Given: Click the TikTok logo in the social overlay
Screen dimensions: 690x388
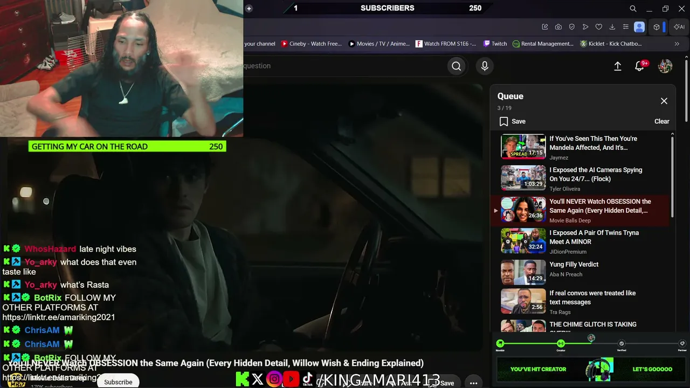Looking at the screenshot, I should pyautogui.click(x=307, y=379).
